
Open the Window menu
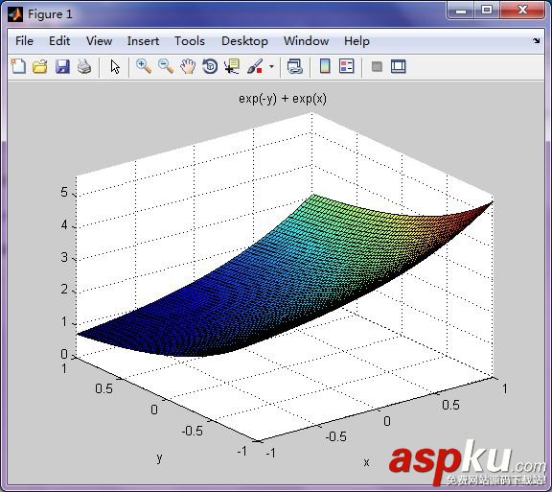coord(306,41)
